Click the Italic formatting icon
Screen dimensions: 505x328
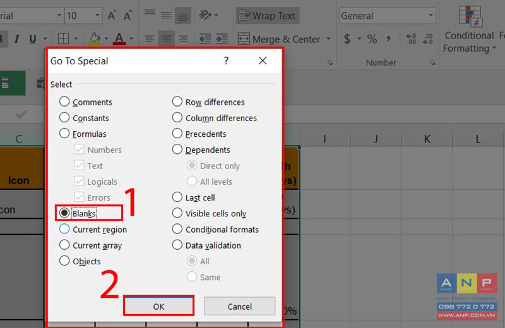click(16, 39)
